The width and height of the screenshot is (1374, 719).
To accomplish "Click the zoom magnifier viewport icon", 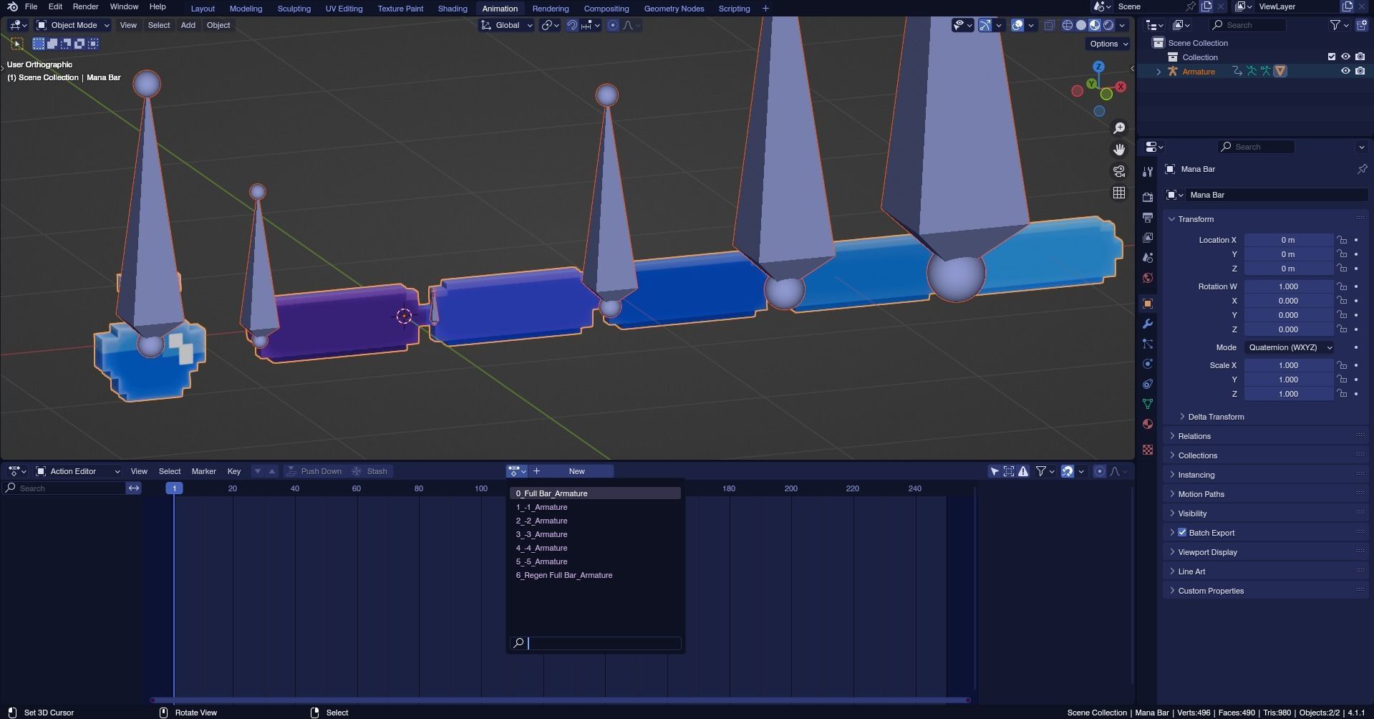I will click(x=1119, y=128).
